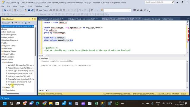The height and width of the screenshot is (107, 190).
Task: Select the dbo.accident table node
Action: [9, 57]
